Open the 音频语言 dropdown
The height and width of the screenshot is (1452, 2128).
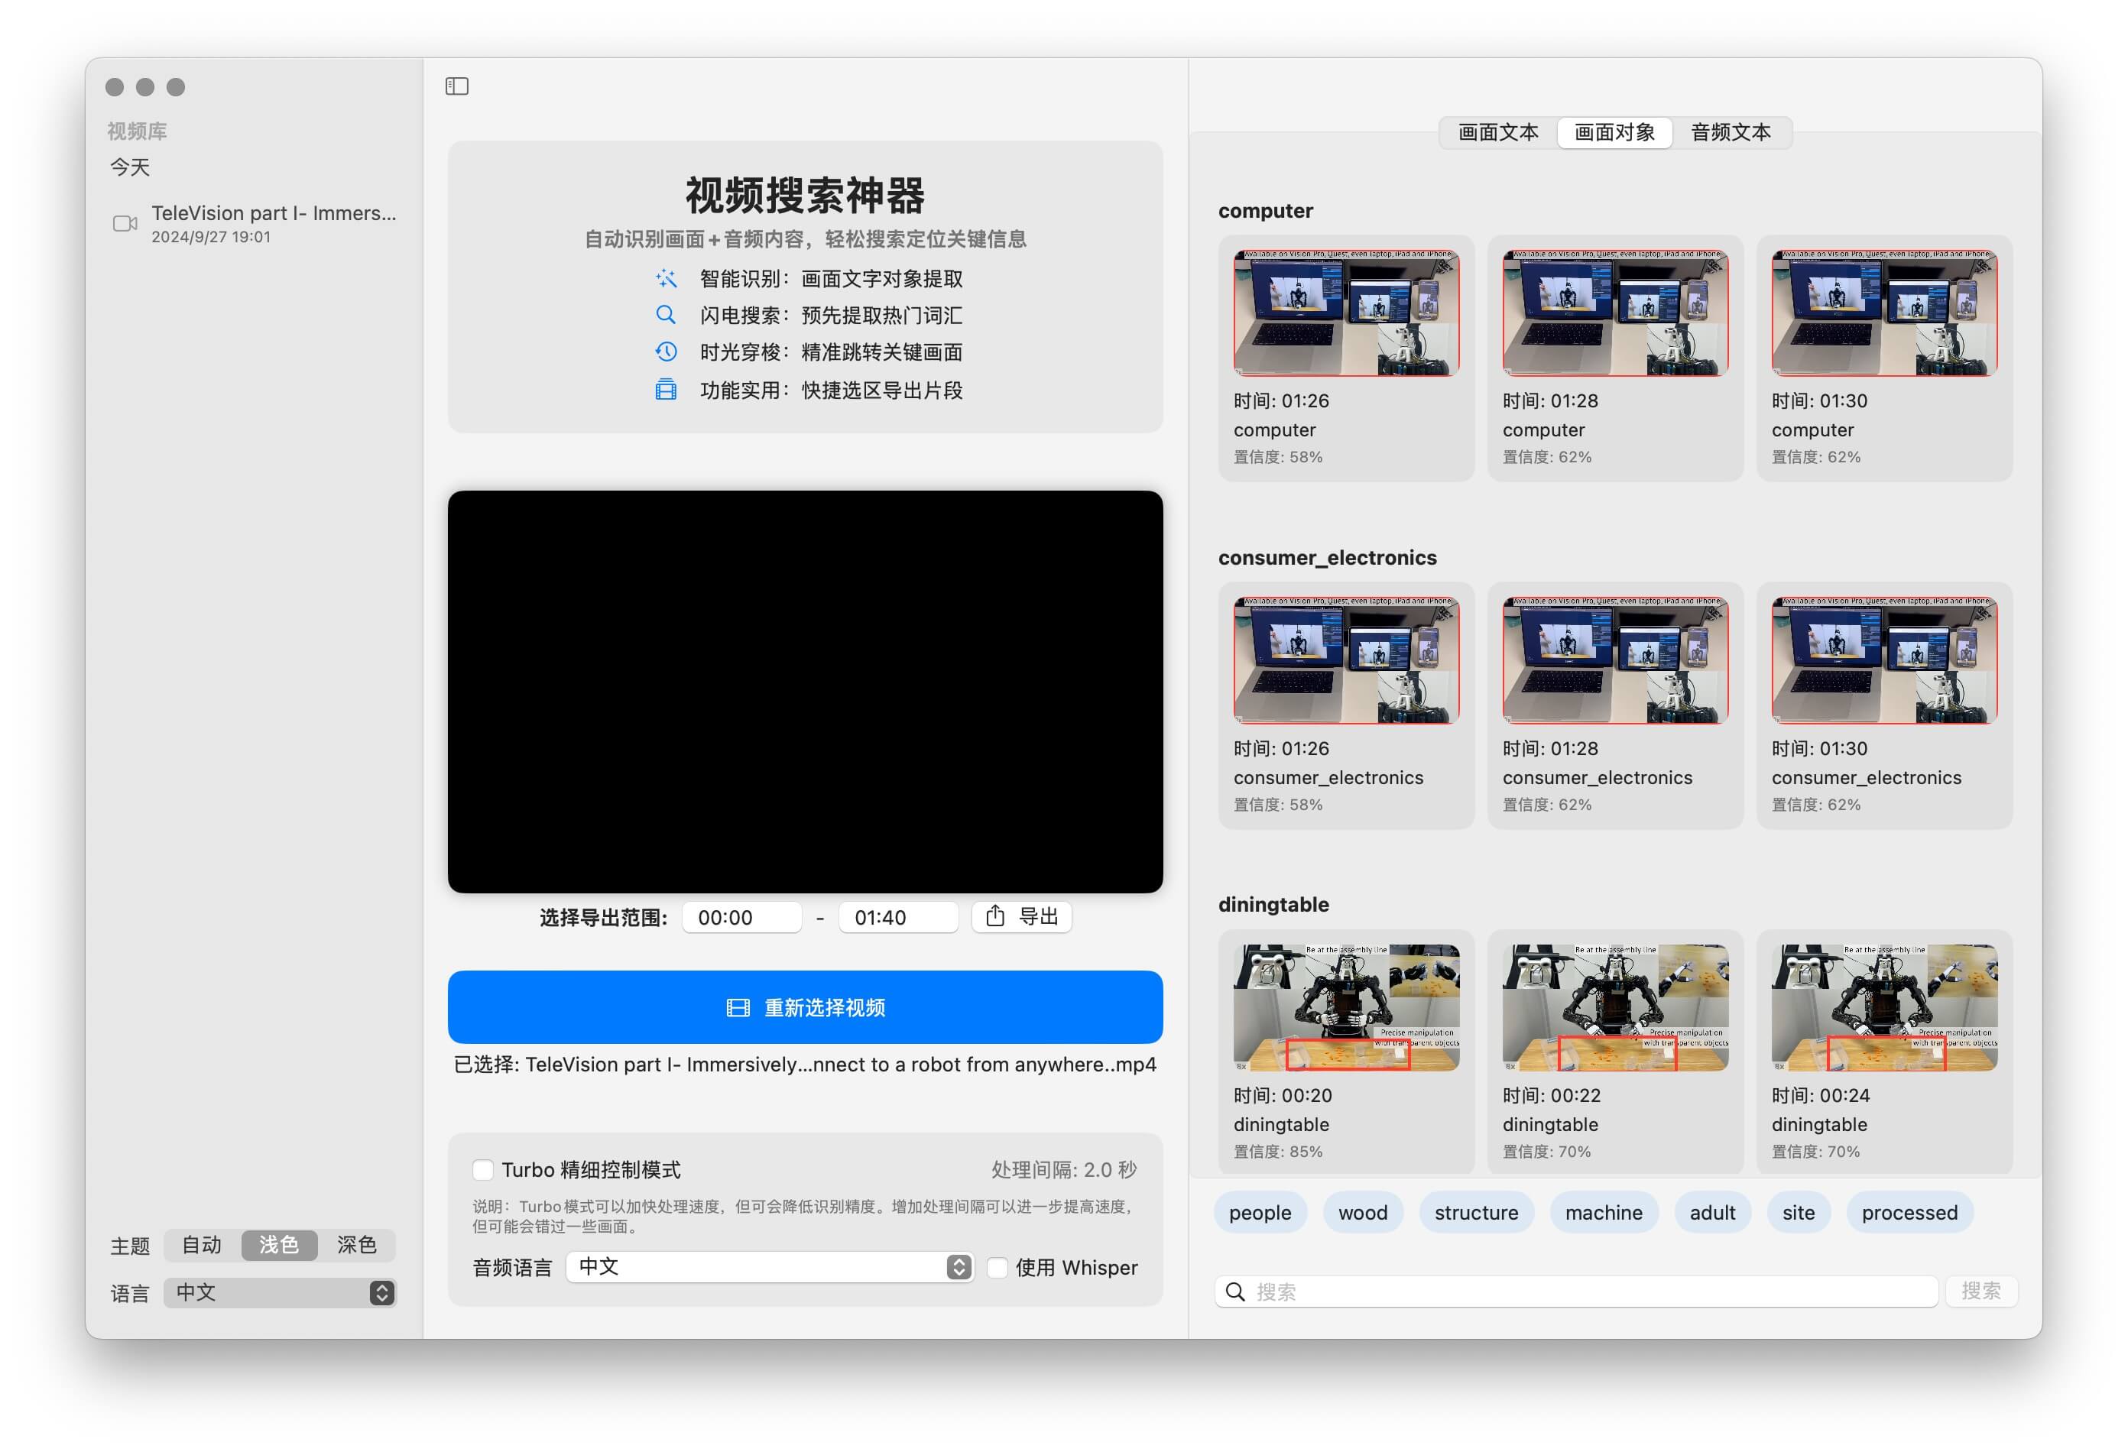point(769,1267)
